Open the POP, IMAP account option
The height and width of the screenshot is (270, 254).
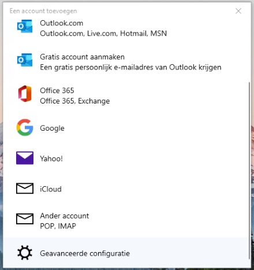[x=126, y=221]
